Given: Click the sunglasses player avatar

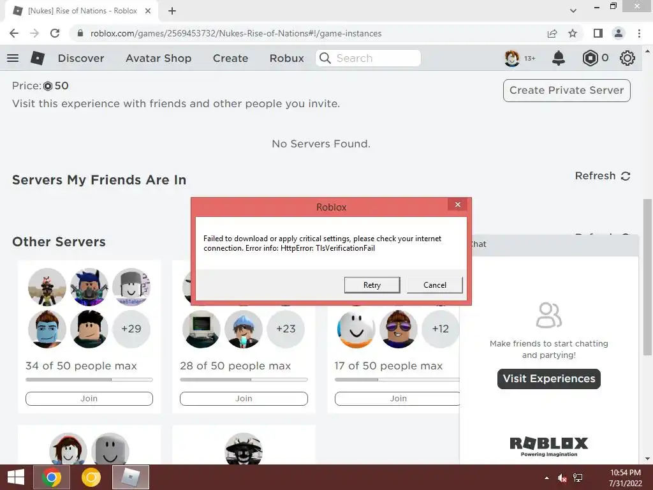Looking at the screenshot, I should coord(398,329).
